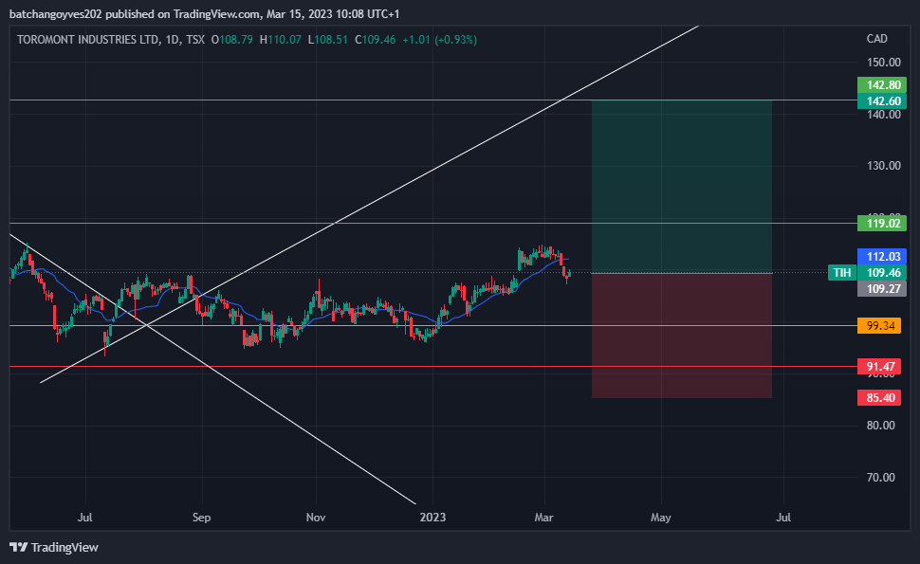Select the green profit zone of long position

[x=682, y=187]
